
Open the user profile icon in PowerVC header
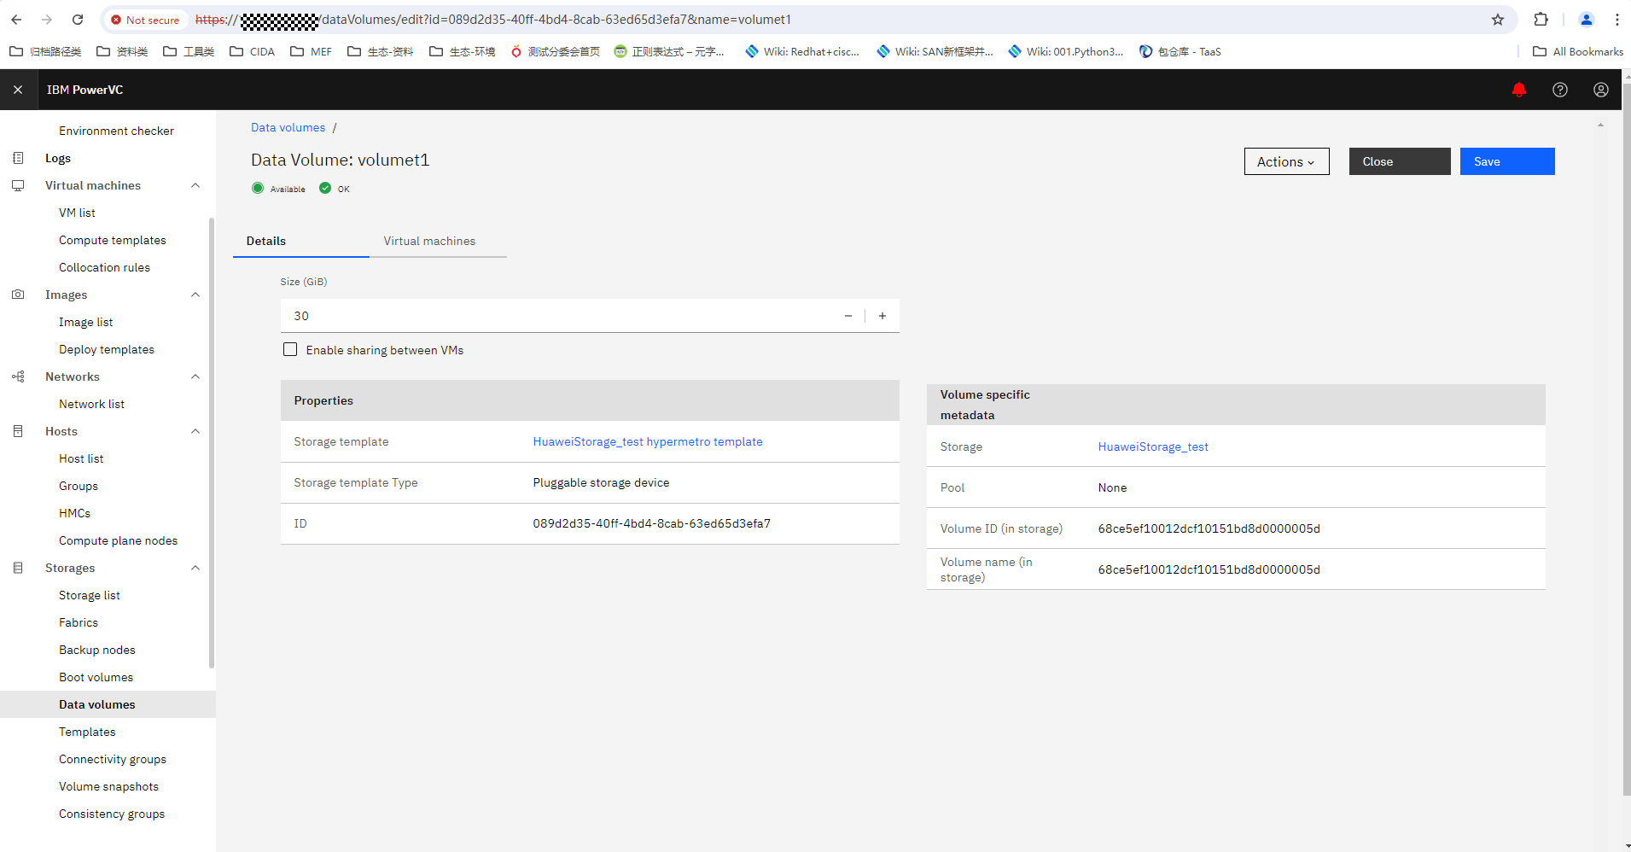tap(1600, 90)
